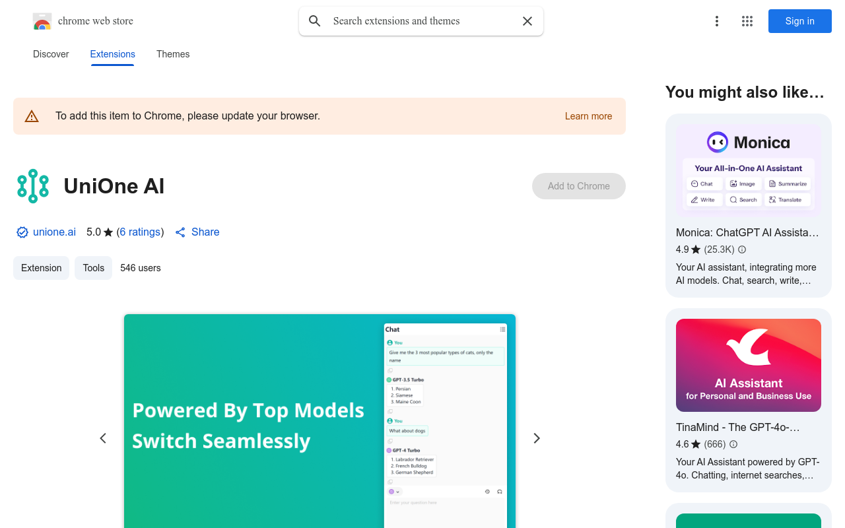Open the Google apps grid
This screenshot has width=845, height=528.
747,21
